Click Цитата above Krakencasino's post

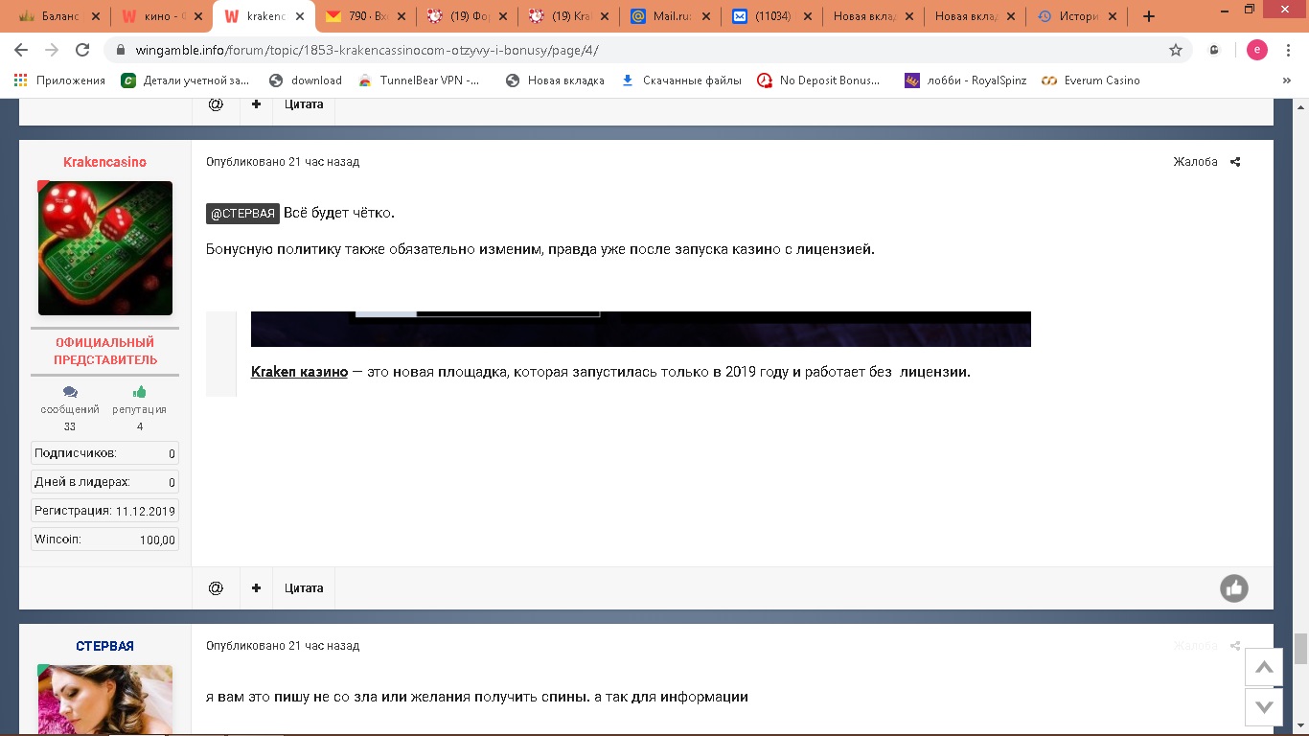point(304,104)
